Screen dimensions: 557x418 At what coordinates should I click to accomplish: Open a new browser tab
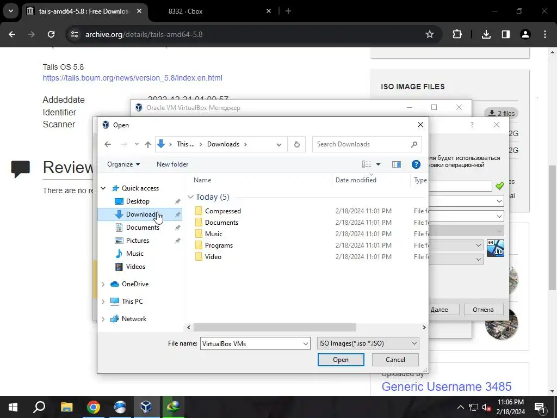[x=288, y=11]
